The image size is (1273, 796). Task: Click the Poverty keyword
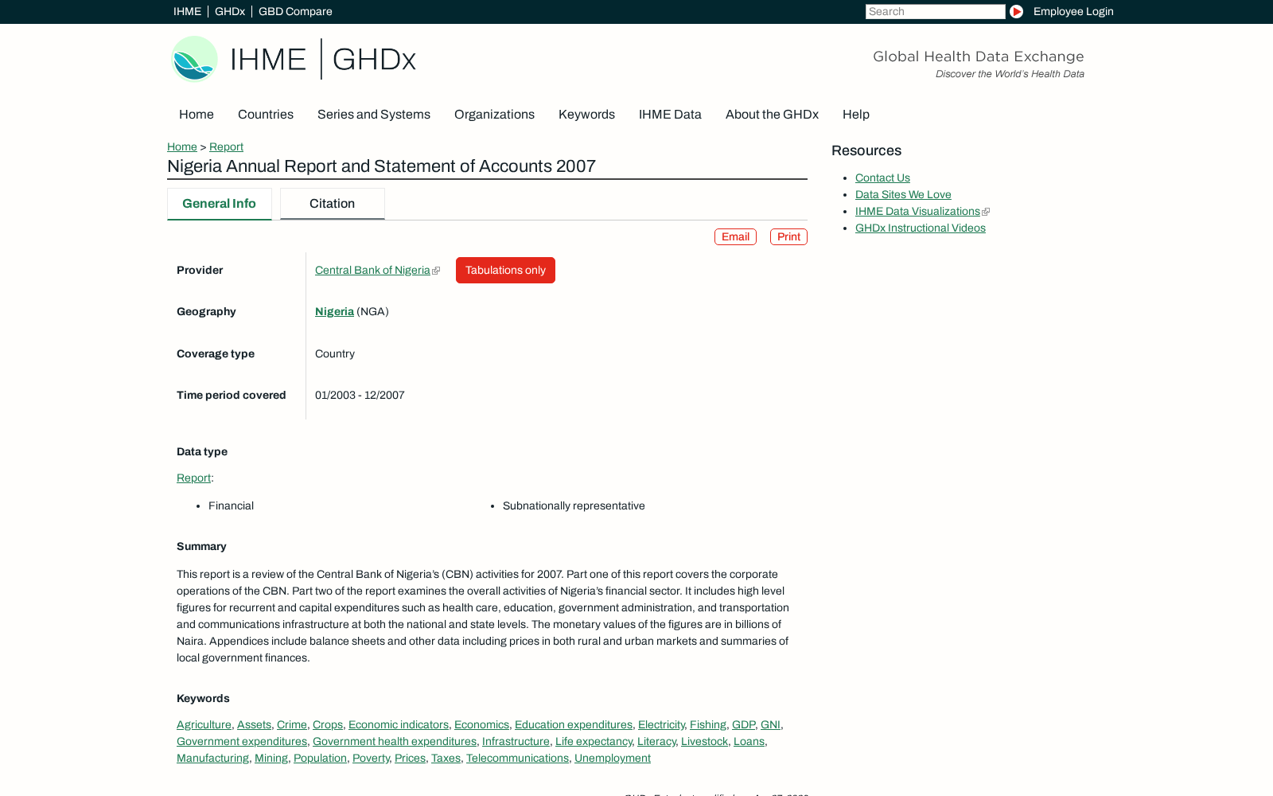tap(371, 759)
